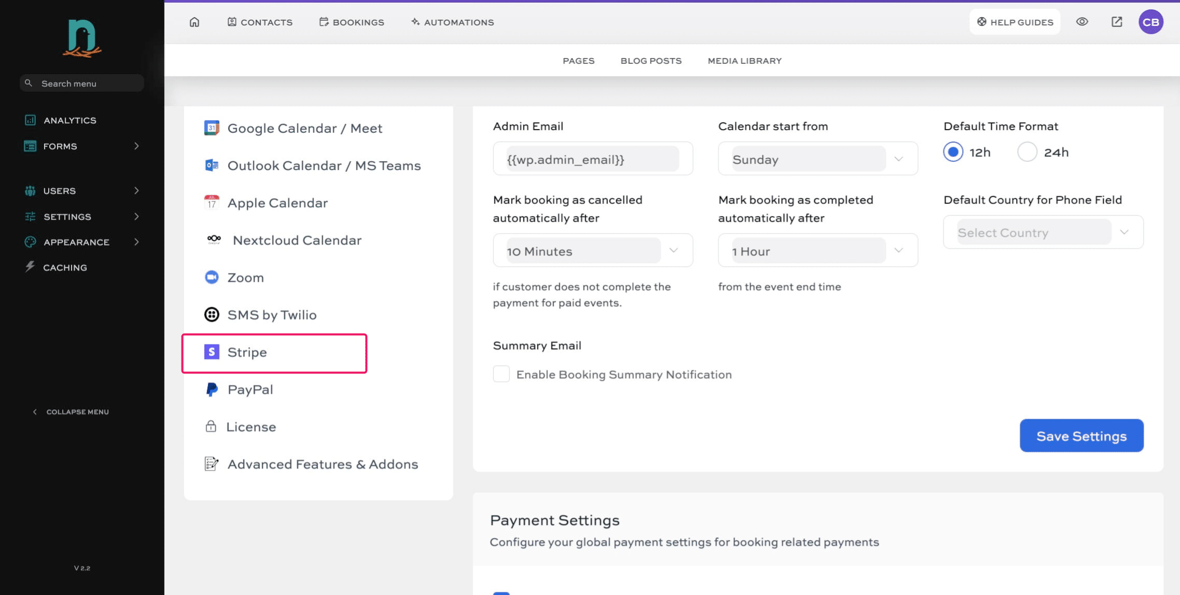Viewport: 1180px width, 595px height.
Task: Open the Bookings menu
Action: (x=352, y=22)
